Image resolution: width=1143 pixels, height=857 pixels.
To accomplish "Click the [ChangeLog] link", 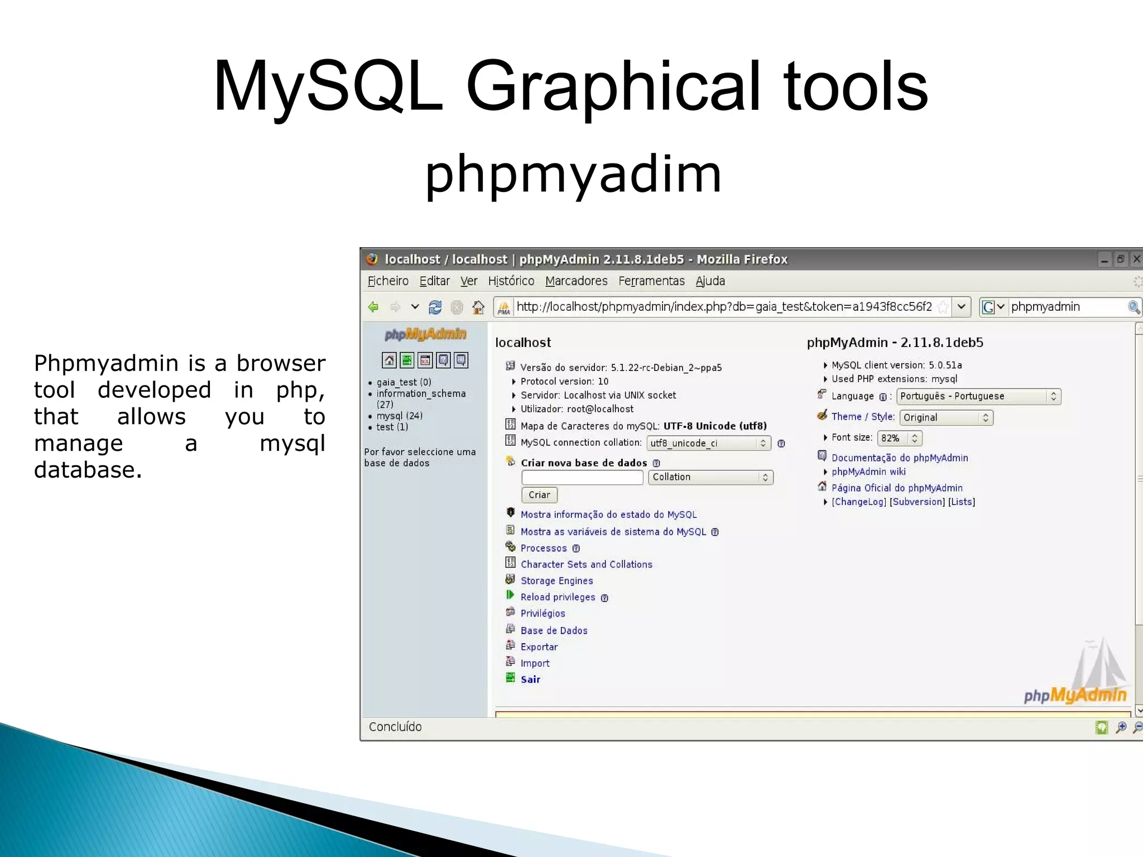I will pyautogui.click(x=859, y=502).
